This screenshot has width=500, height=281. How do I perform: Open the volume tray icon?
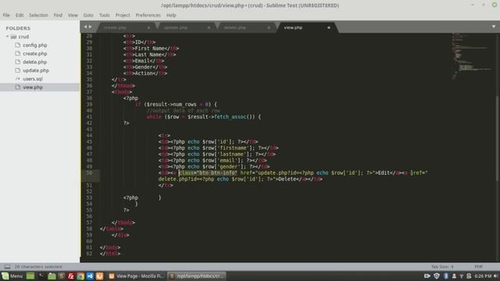495,276
